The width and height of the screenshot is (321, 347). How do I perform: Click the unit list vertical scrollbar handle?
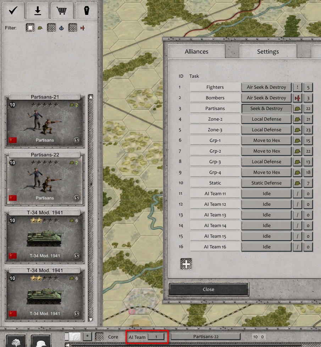(x=90, y=184)
